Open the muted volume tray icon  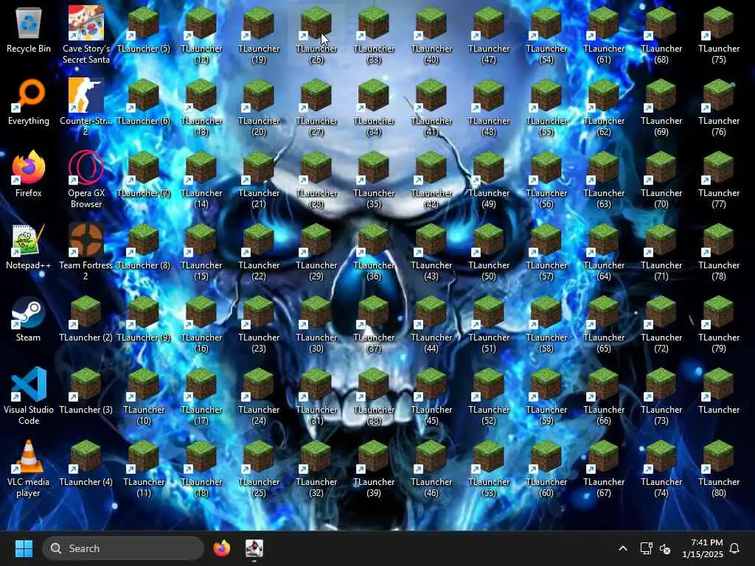pos(665,548)
